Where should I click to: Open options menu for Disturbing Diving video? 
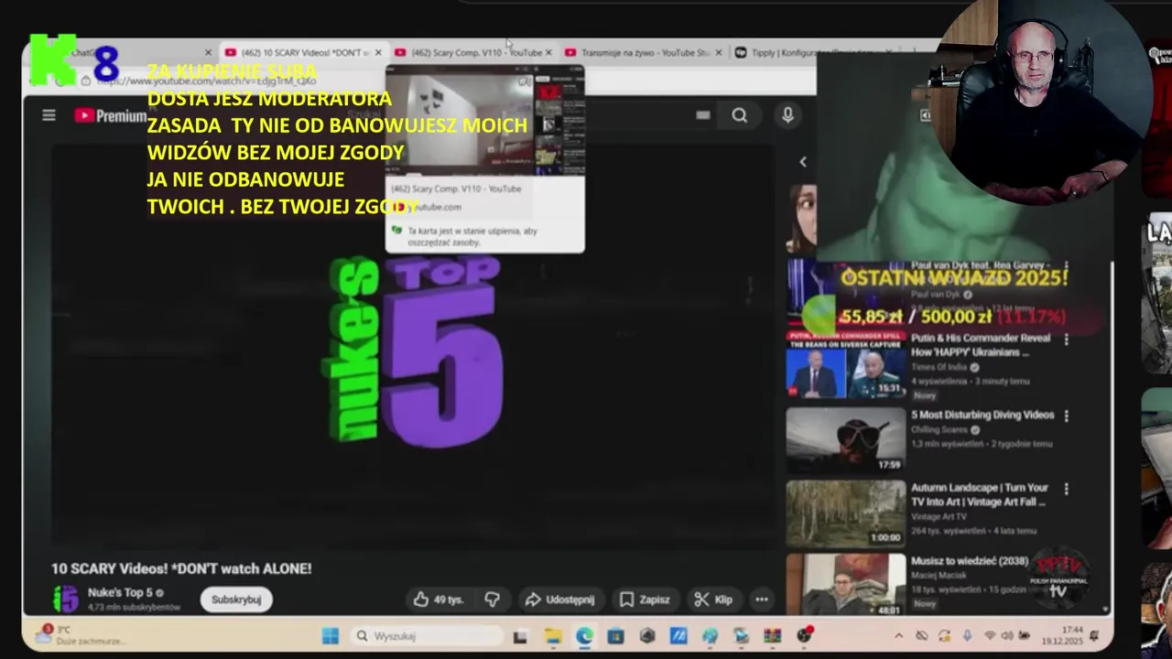point(1066,416)
